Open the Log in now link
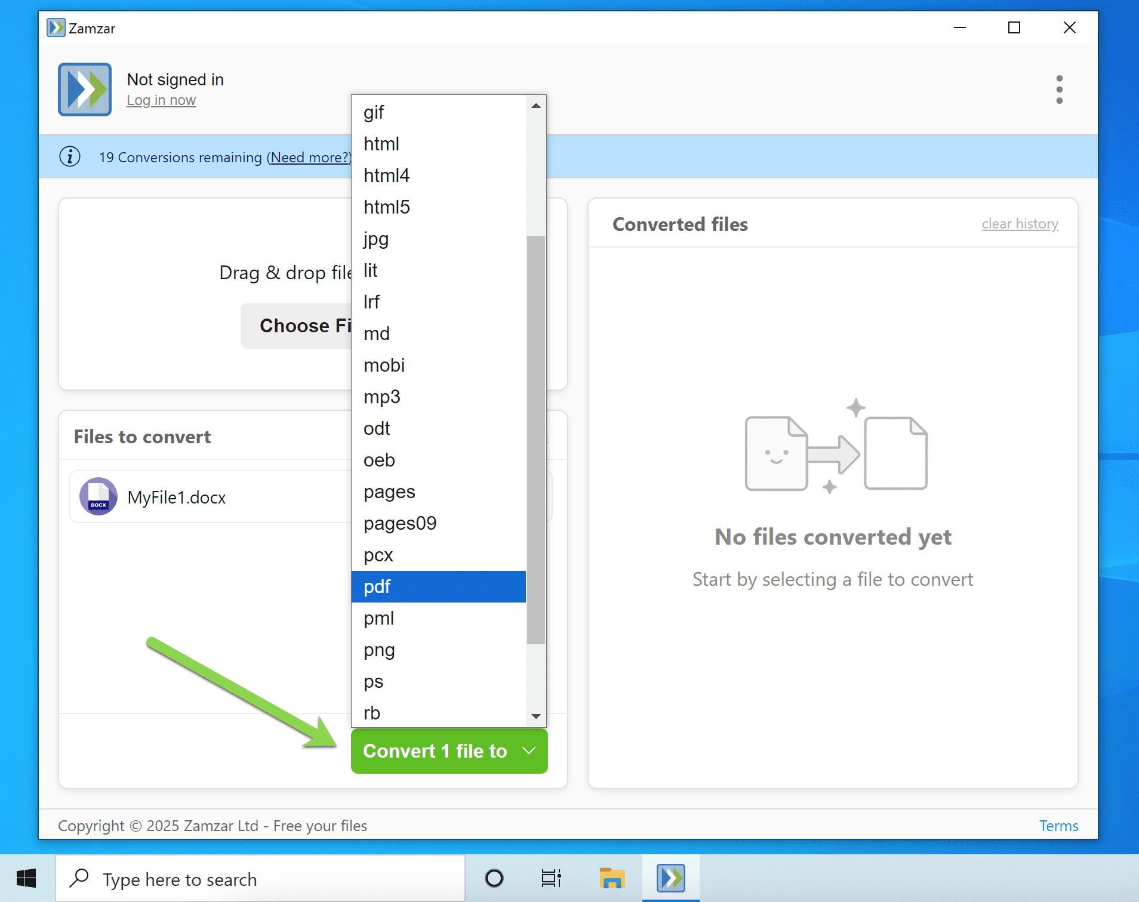Screen dimensions: 1139x902 click(x=161, y=100)
